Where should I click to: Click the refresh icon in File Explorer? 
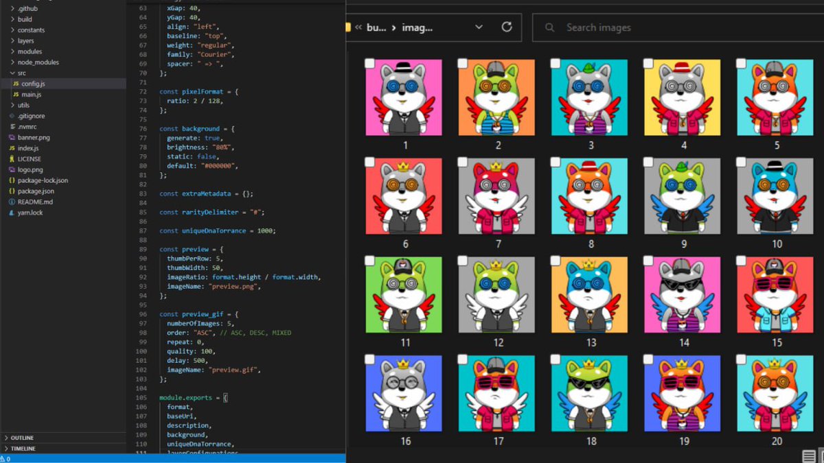coord(507,27)
